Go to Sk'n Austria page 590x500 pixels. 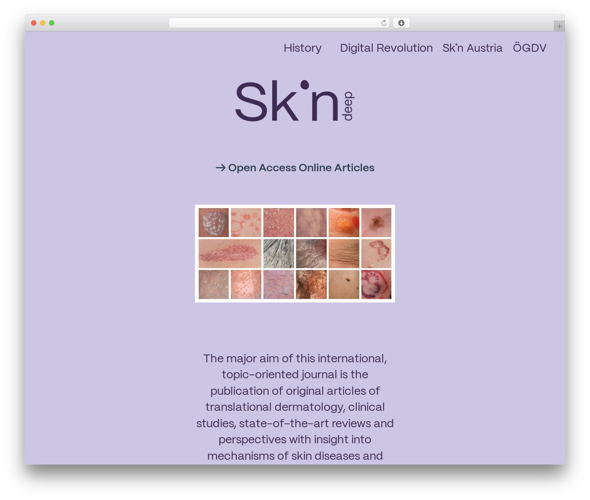pyautogui.click(x=472, y=48)
